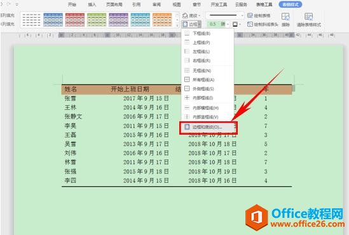Select the 擦除 eraser tool
Viewport: 349px width, 235px height.
[285, 20]
